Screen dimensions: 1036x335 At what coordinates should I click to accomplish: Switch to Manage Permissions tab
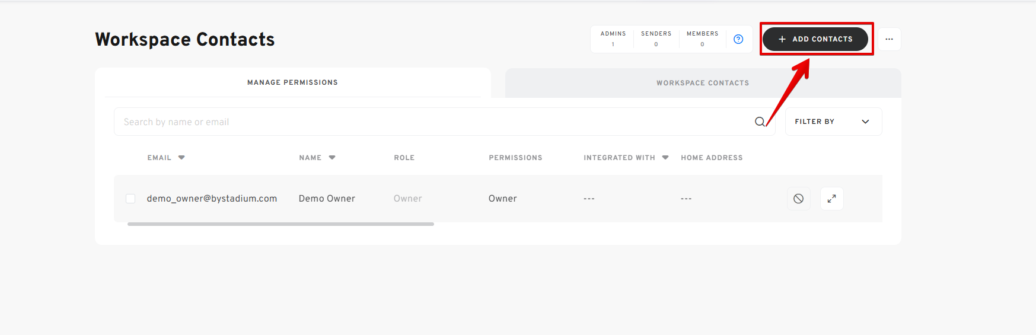(x=292, y=82)
